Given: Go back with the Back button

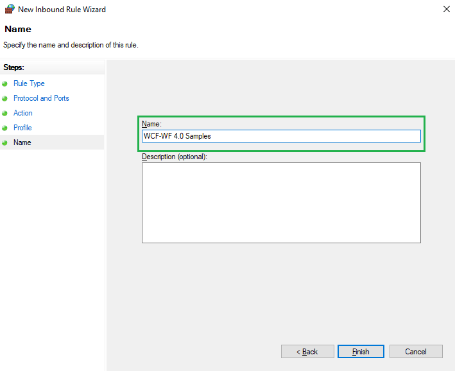Looking at the screenshot, I should click(x=307, y=352).
